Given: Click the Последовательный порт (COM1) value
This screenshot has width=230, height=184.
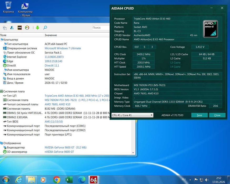Looking at the screenshot, I should click(65, 126).
